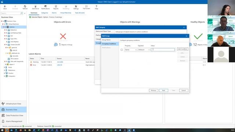Image resolution: width=235 pixels, height=132 pixels.
Task: Click the folder icon in the Windows taskbar
Action: tap(29, 130)
